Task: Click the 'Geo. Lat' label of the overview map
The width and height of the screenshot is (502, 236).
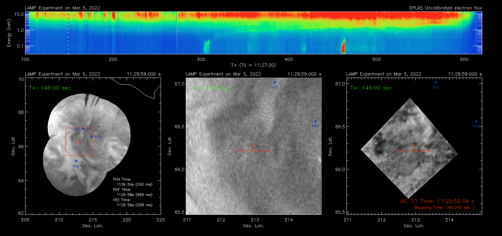Action: pyautogui.click(x=13, y=146)
